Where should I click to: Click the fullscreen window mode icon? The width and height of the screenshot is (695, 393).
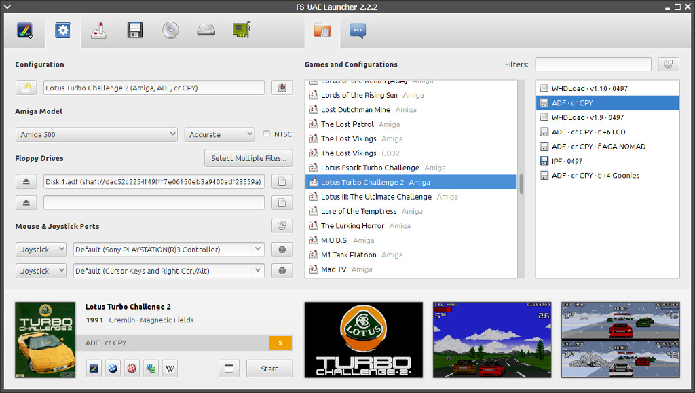[x=229, y=369]
